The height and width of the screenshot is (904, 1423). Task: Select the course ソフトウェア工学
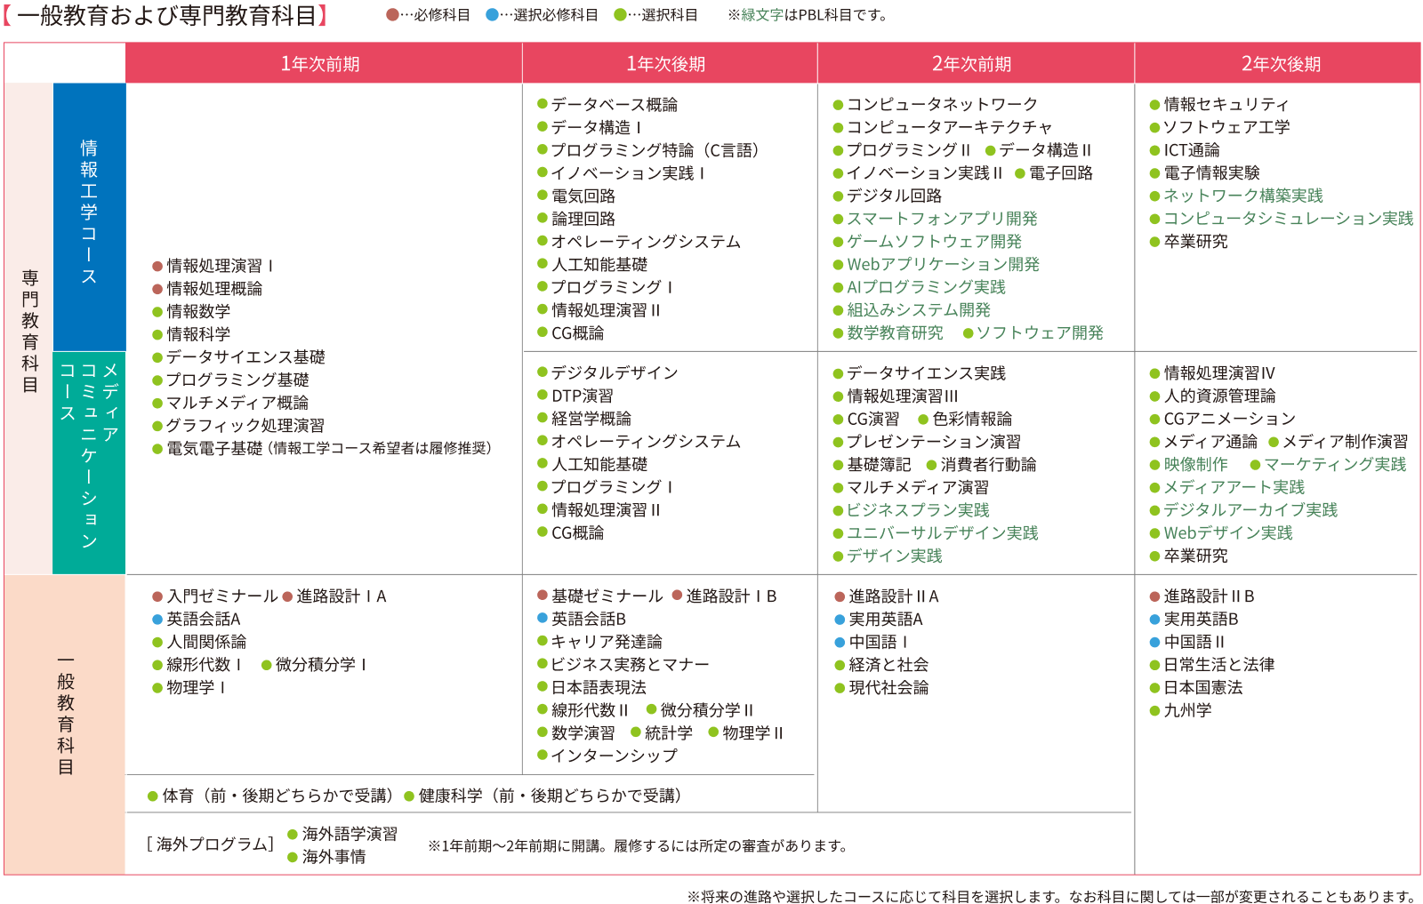click(x=1220, y=127)
